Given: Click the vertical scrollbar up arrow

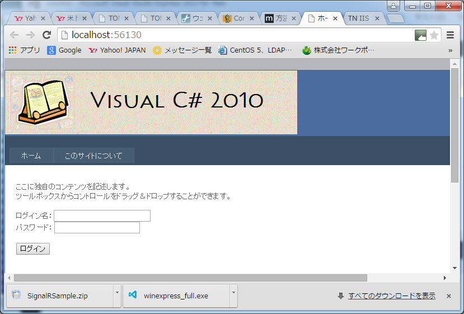Looking at the screenshot, I should (x=454, y=64).
